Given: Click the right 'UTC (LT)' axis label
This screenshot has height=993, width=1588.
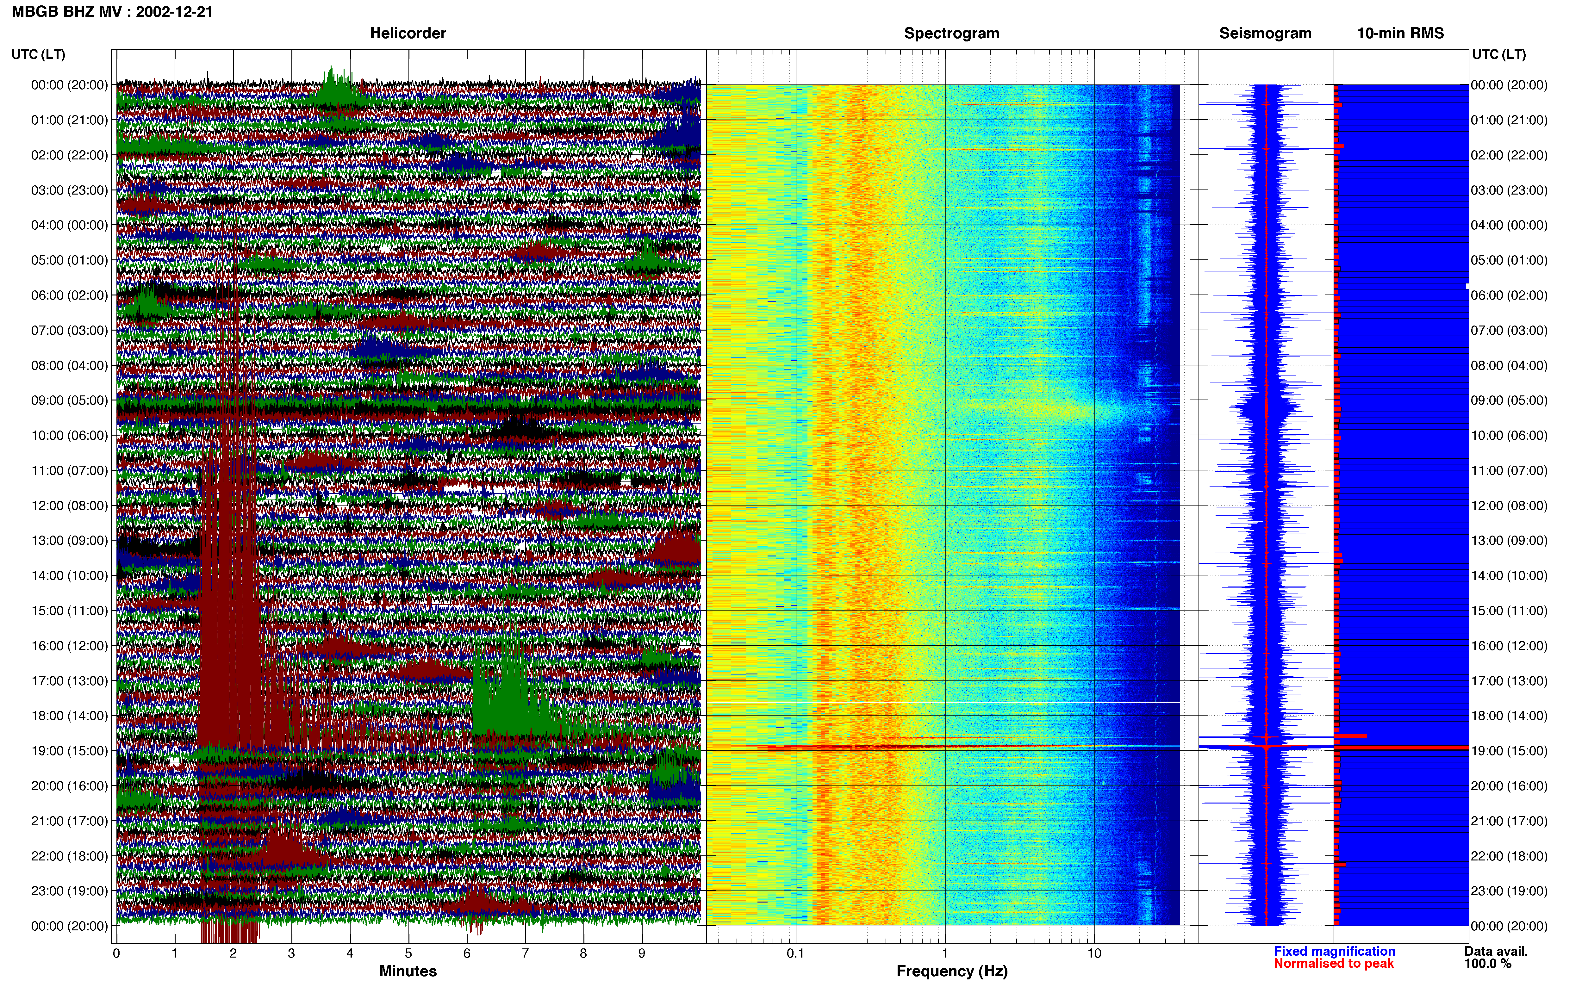Looking at the screenshot, I should click(1499, 54).
